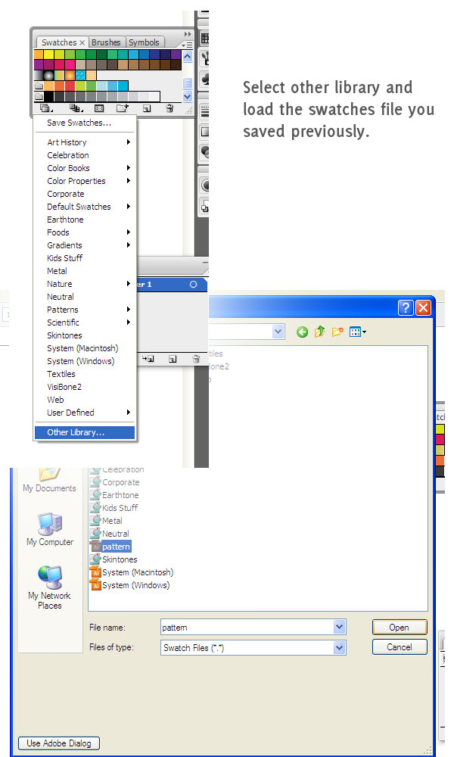The image size is (454, 757).
Task: Click the New Swatch icon
Action: click(147, 108)
